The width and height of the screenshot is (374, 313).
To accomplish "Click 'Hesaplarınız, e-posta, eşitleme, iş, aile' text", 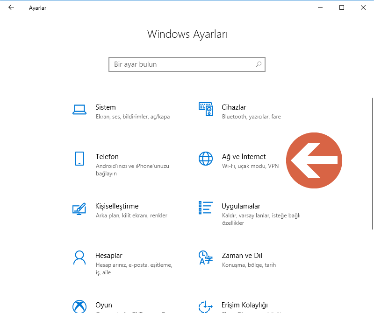I will pos(134,269).
